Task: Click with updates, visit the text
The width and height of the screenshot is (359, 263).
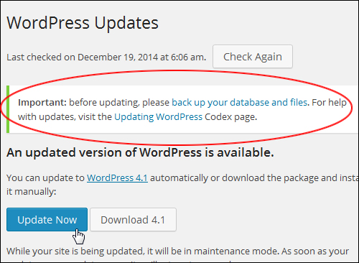Action: [x=65, y=117]
